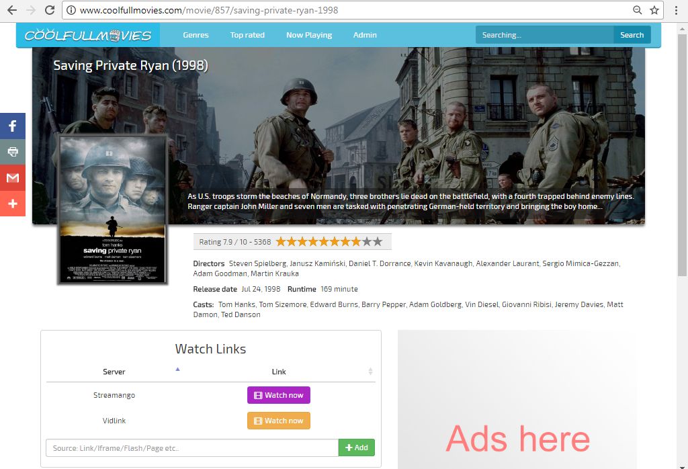
Task: Add a new watch link
Action: (x=357, y=447)
